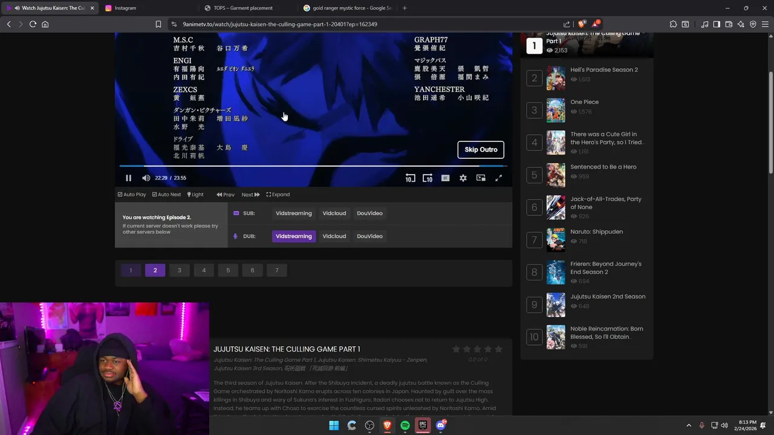Toggle the Auto Play checkbox

[x=132, y=195]
